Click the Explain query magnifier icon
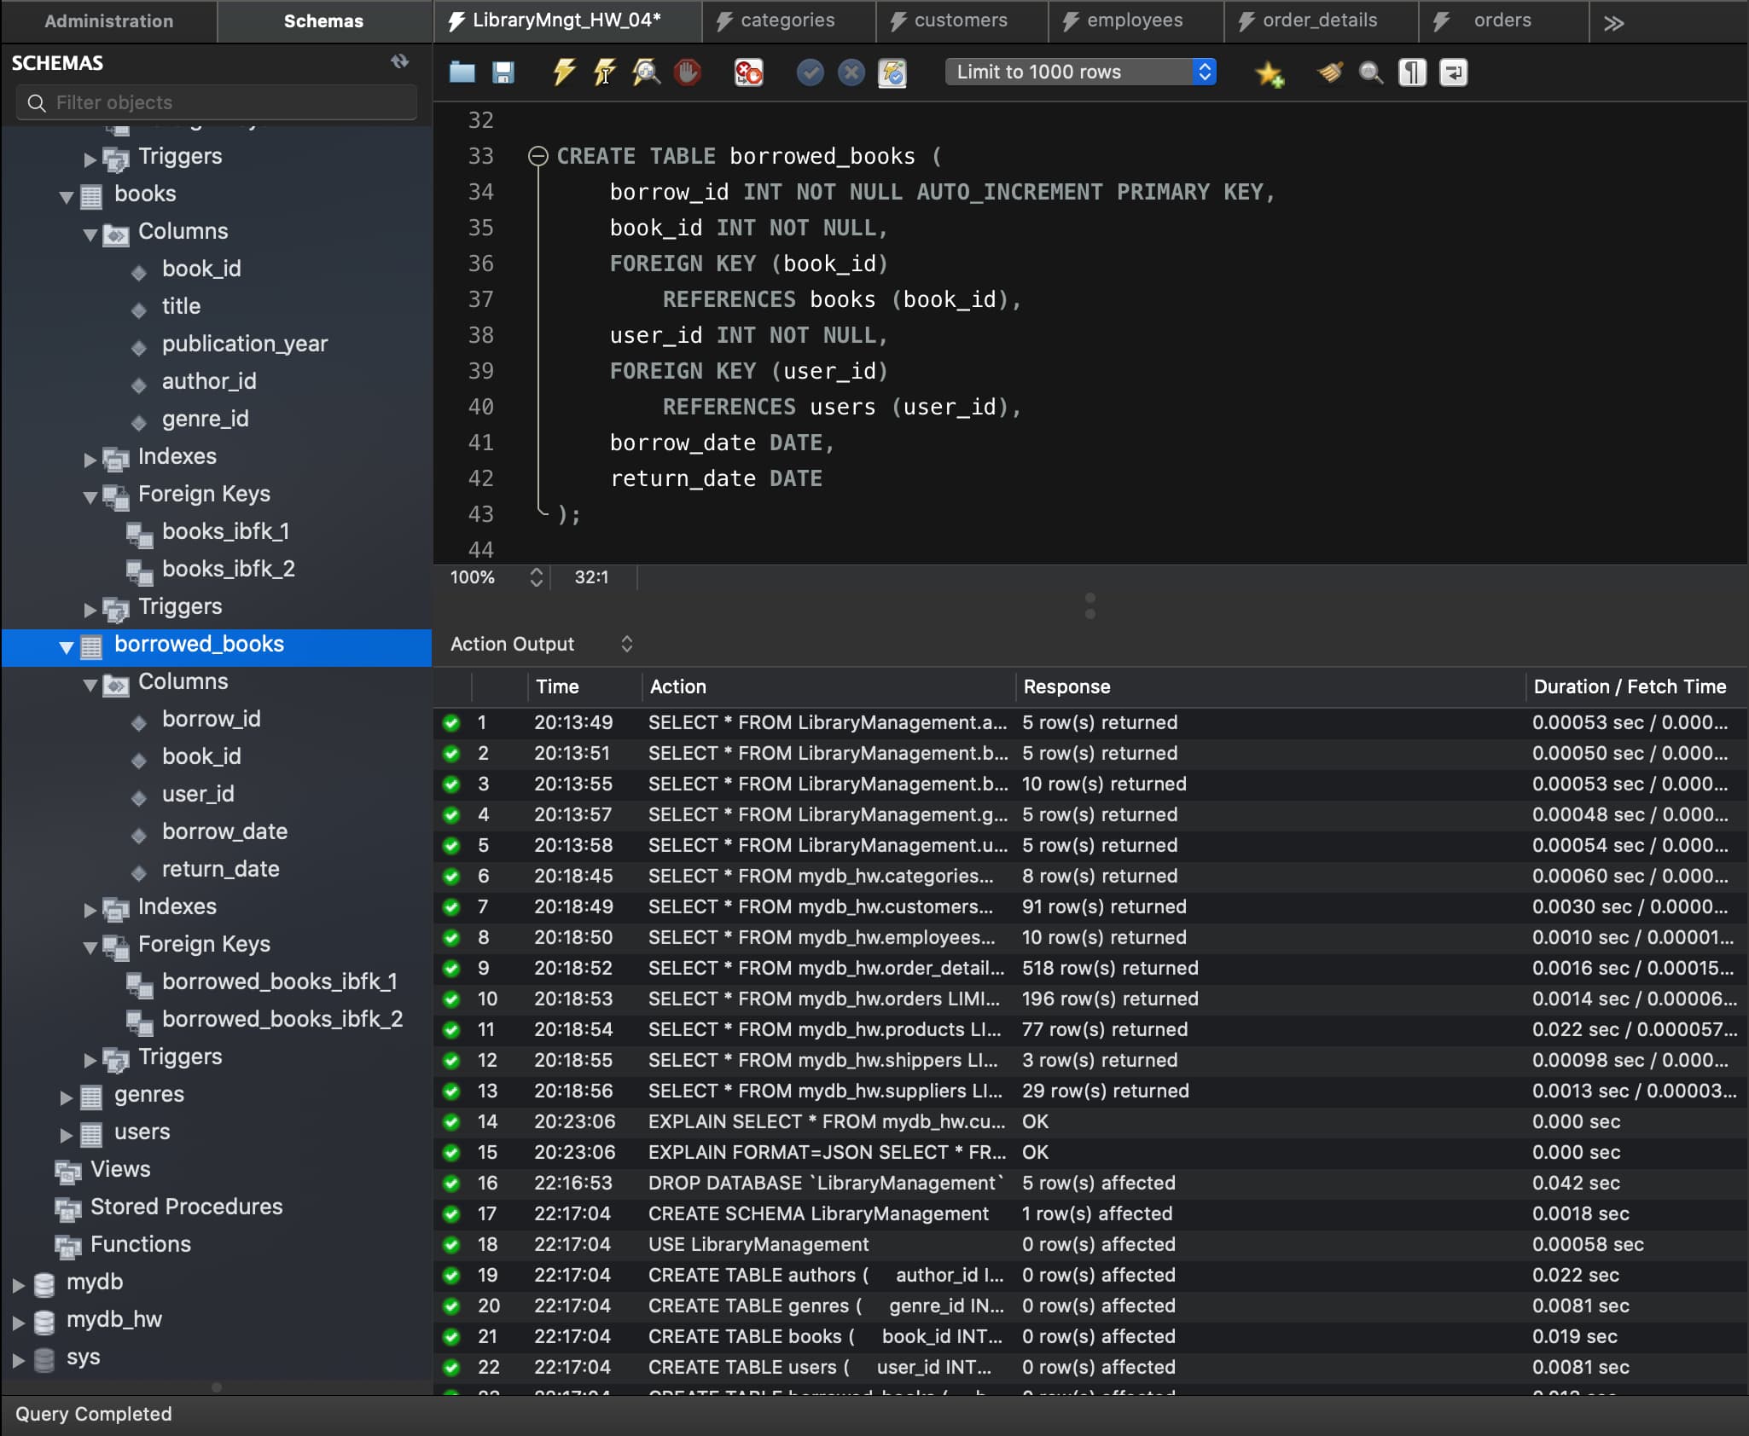 pos(646,72)
